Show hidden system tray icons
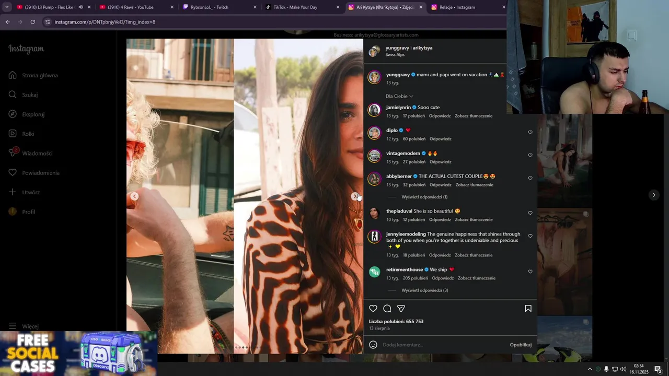This screenshot has height=376, width=669. (590, 369)
